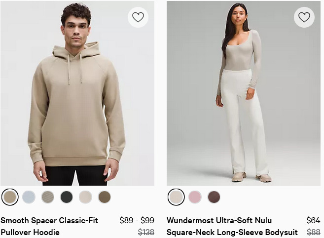This screenshot has width=324, height=238.
Task: Add the Smooth Spacer hoodie to wishlist heart
Action: pyautogui.click(x=138, y=17)
